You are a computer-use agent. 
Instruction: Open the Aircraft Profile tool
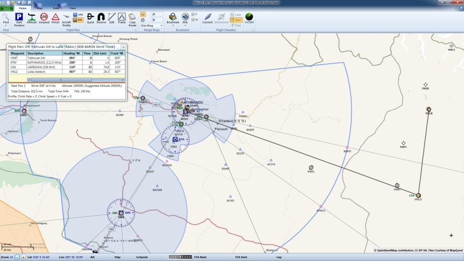[x=66, y=19]
